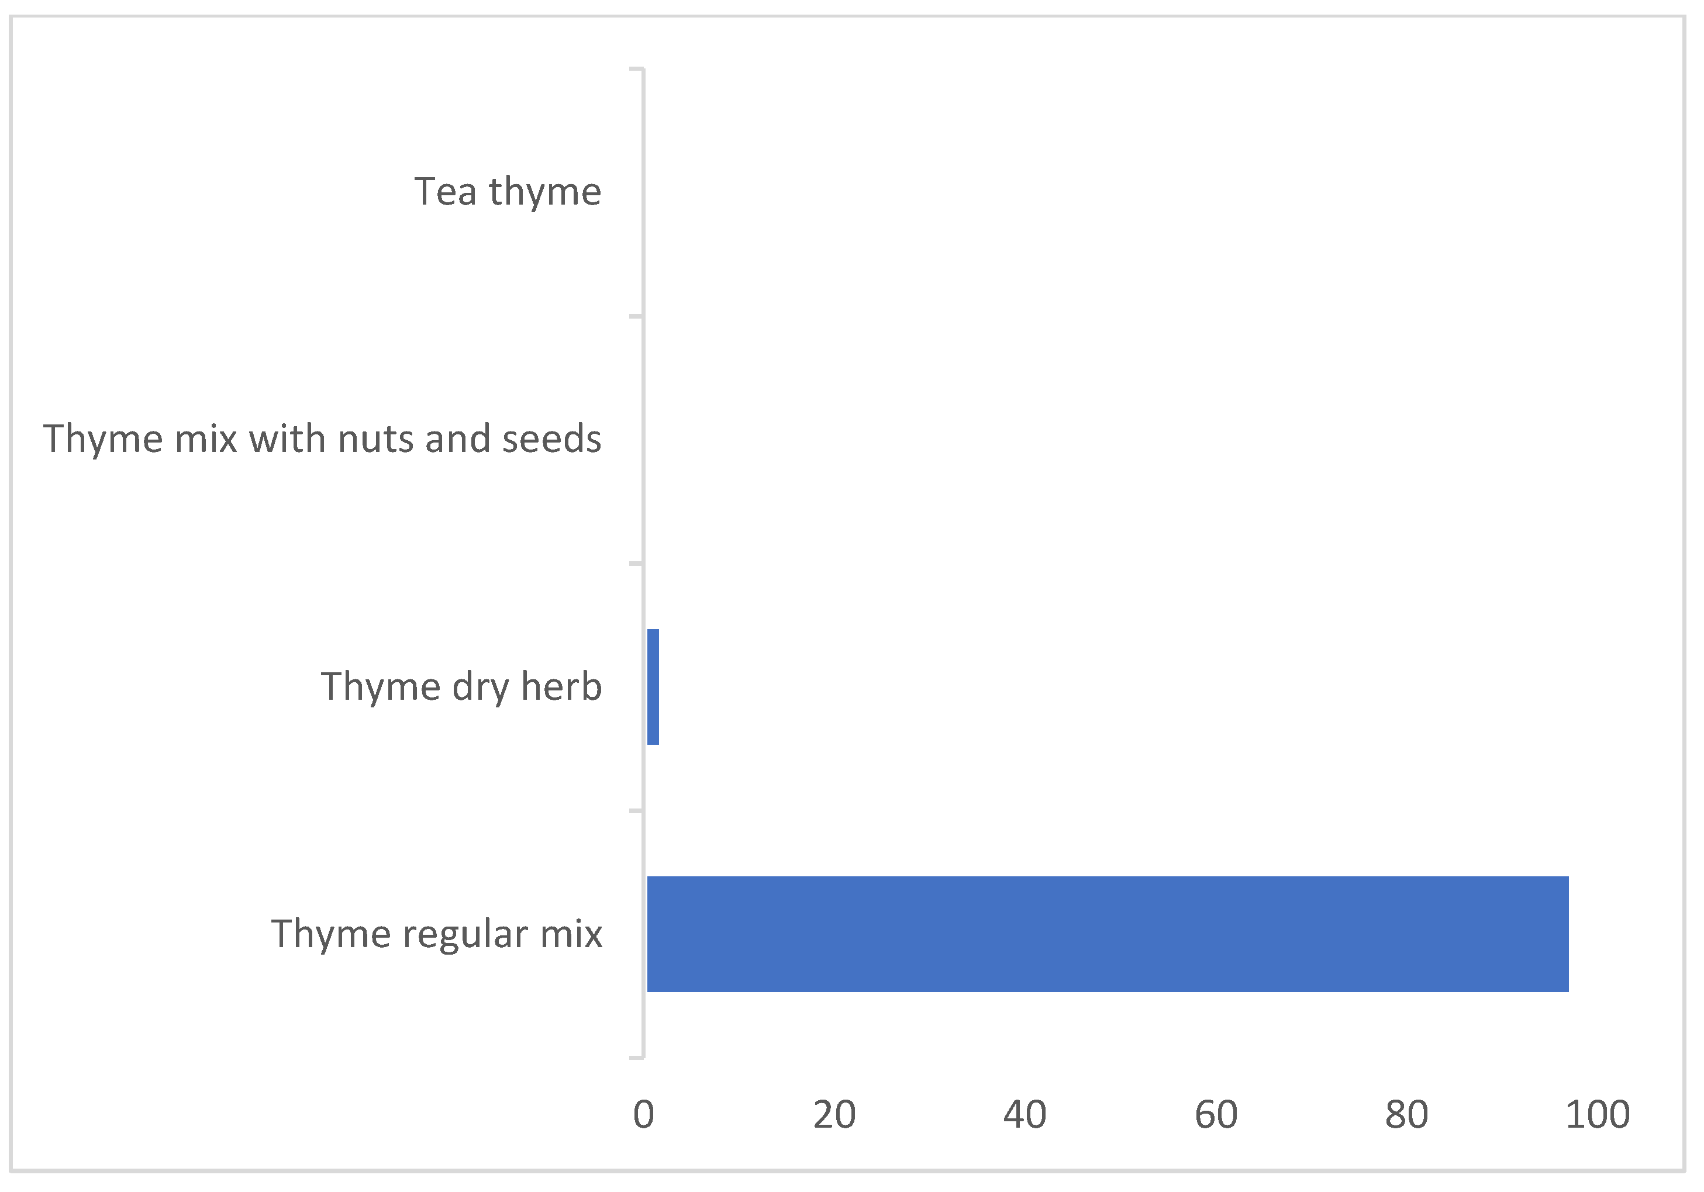Click the Tea thyme category label
The width and height of the screenshot is (1704, 1192).
tap(508, 191)
